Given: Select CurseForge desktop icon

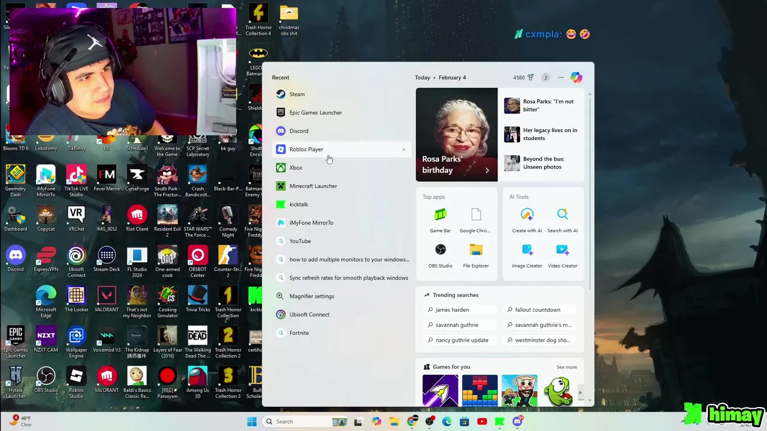Looking at the screenshot, I should pyautogui.click(x=137, y=178).
